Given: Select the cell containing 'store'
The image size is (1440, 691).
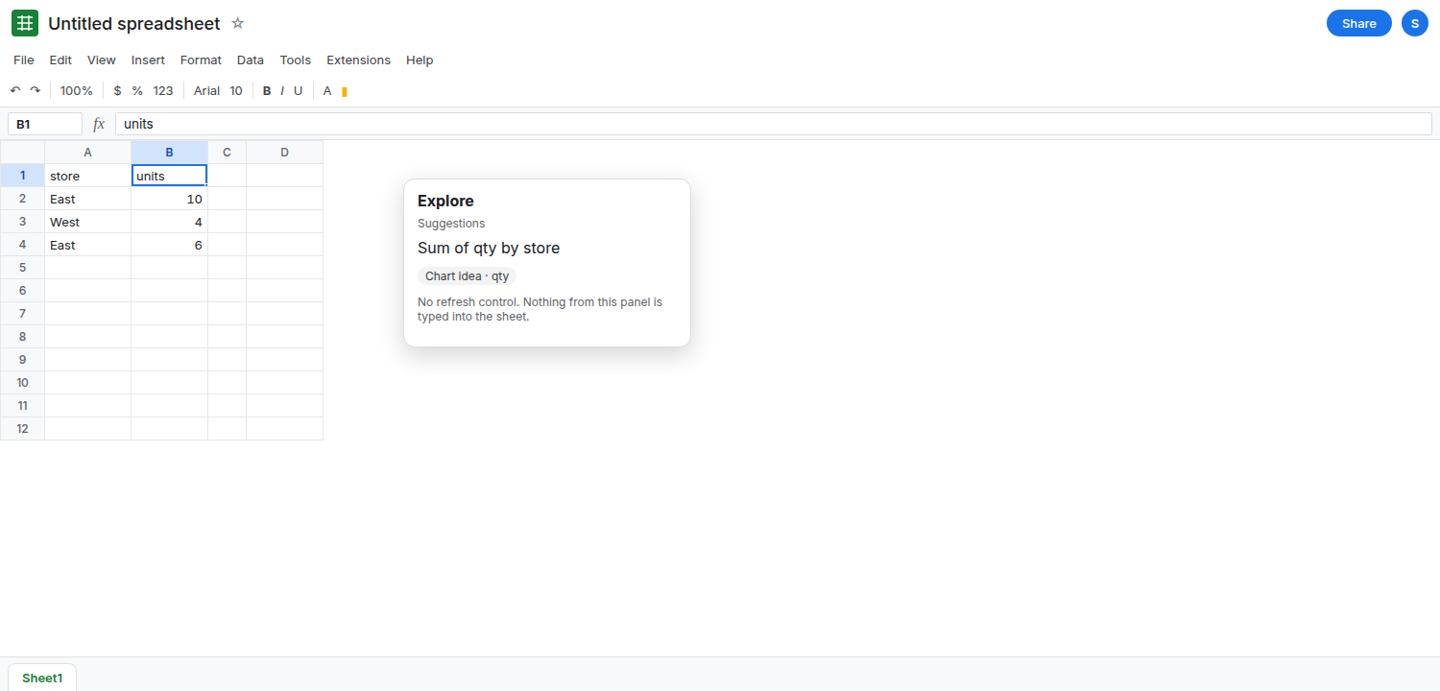Looking at the screenshot, I should [x=88, y=176].
